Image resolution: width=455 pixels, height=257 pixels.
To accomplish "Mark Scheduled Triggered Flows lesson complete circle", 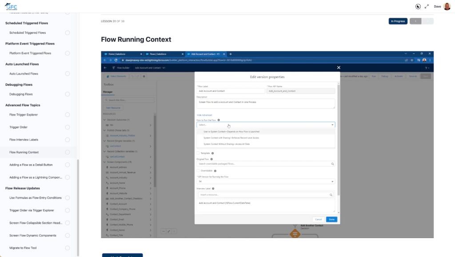I will pyautogui.click(x=68, y=33).
